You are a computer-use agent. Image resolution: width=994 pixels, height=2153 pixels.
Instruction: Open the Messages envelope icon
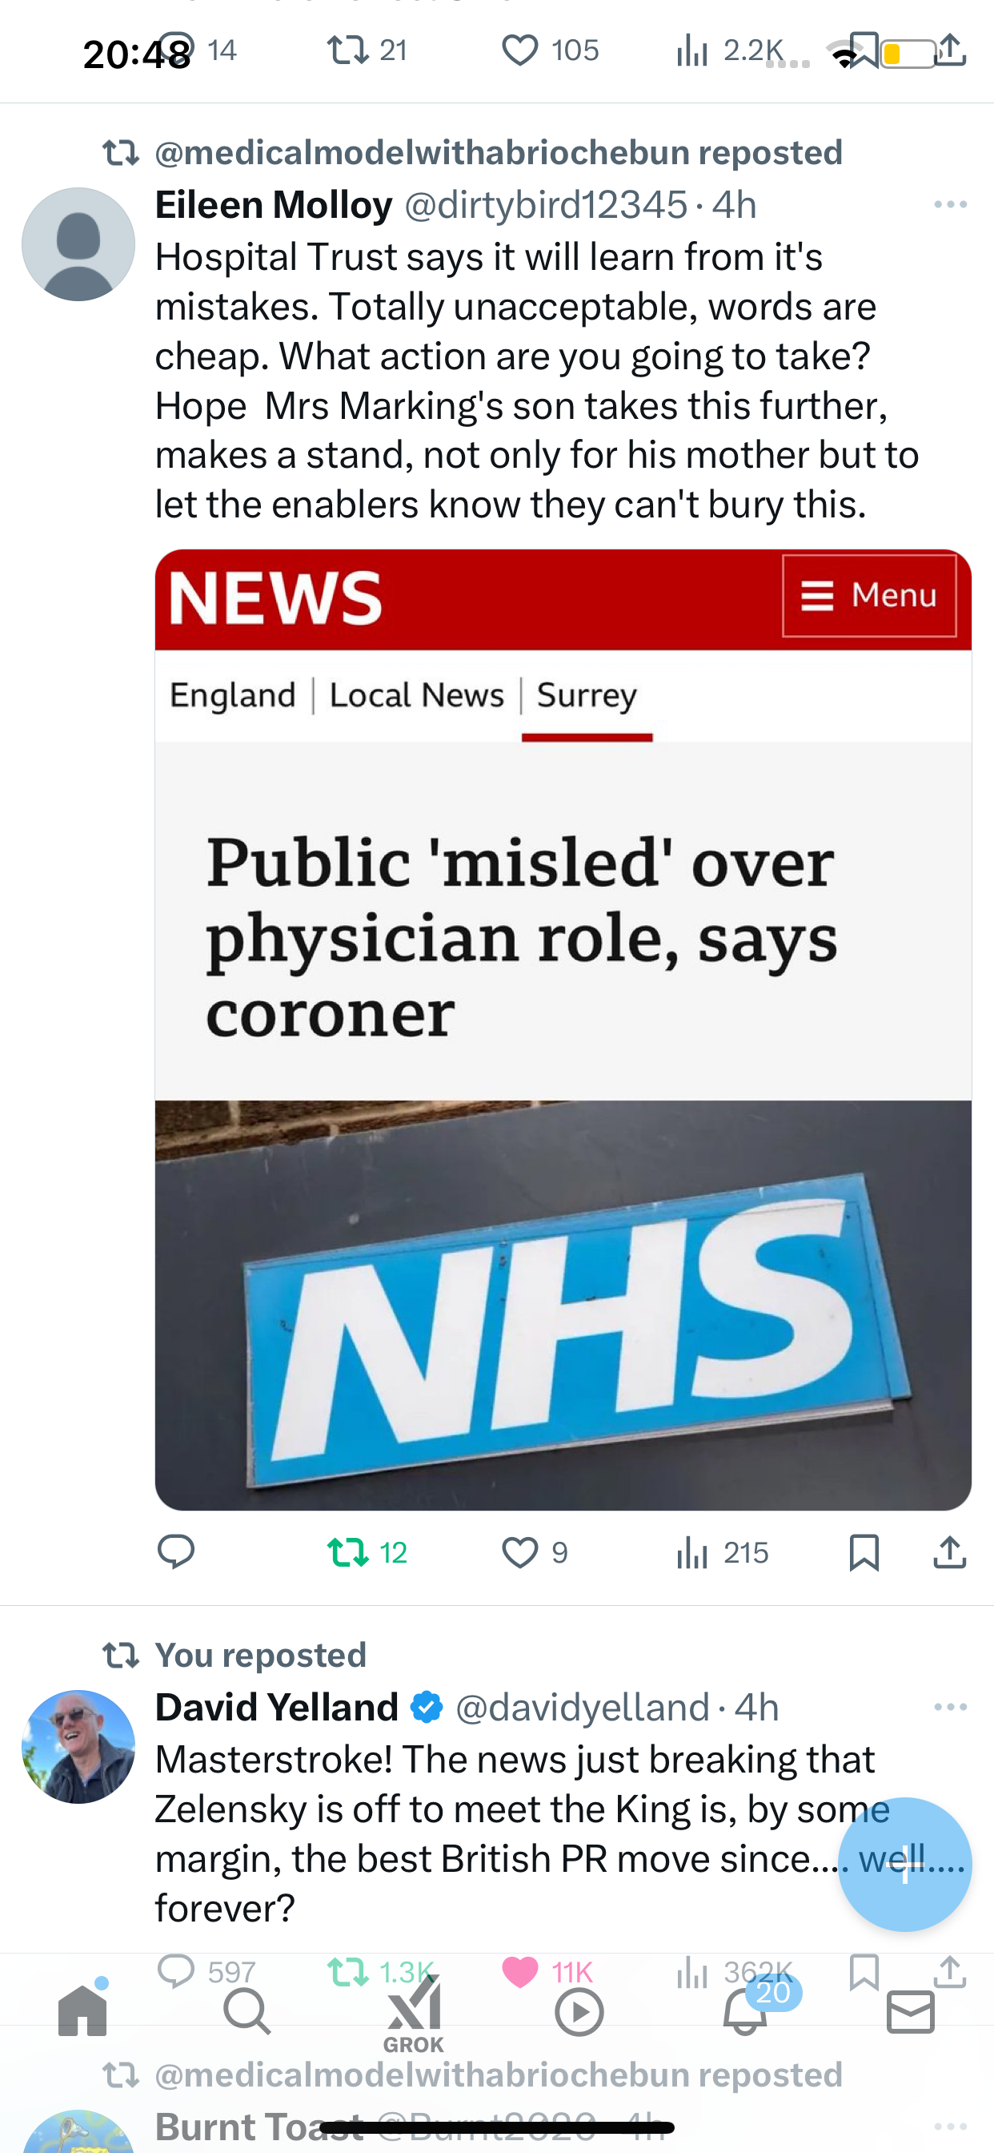tap(911, 2011)
